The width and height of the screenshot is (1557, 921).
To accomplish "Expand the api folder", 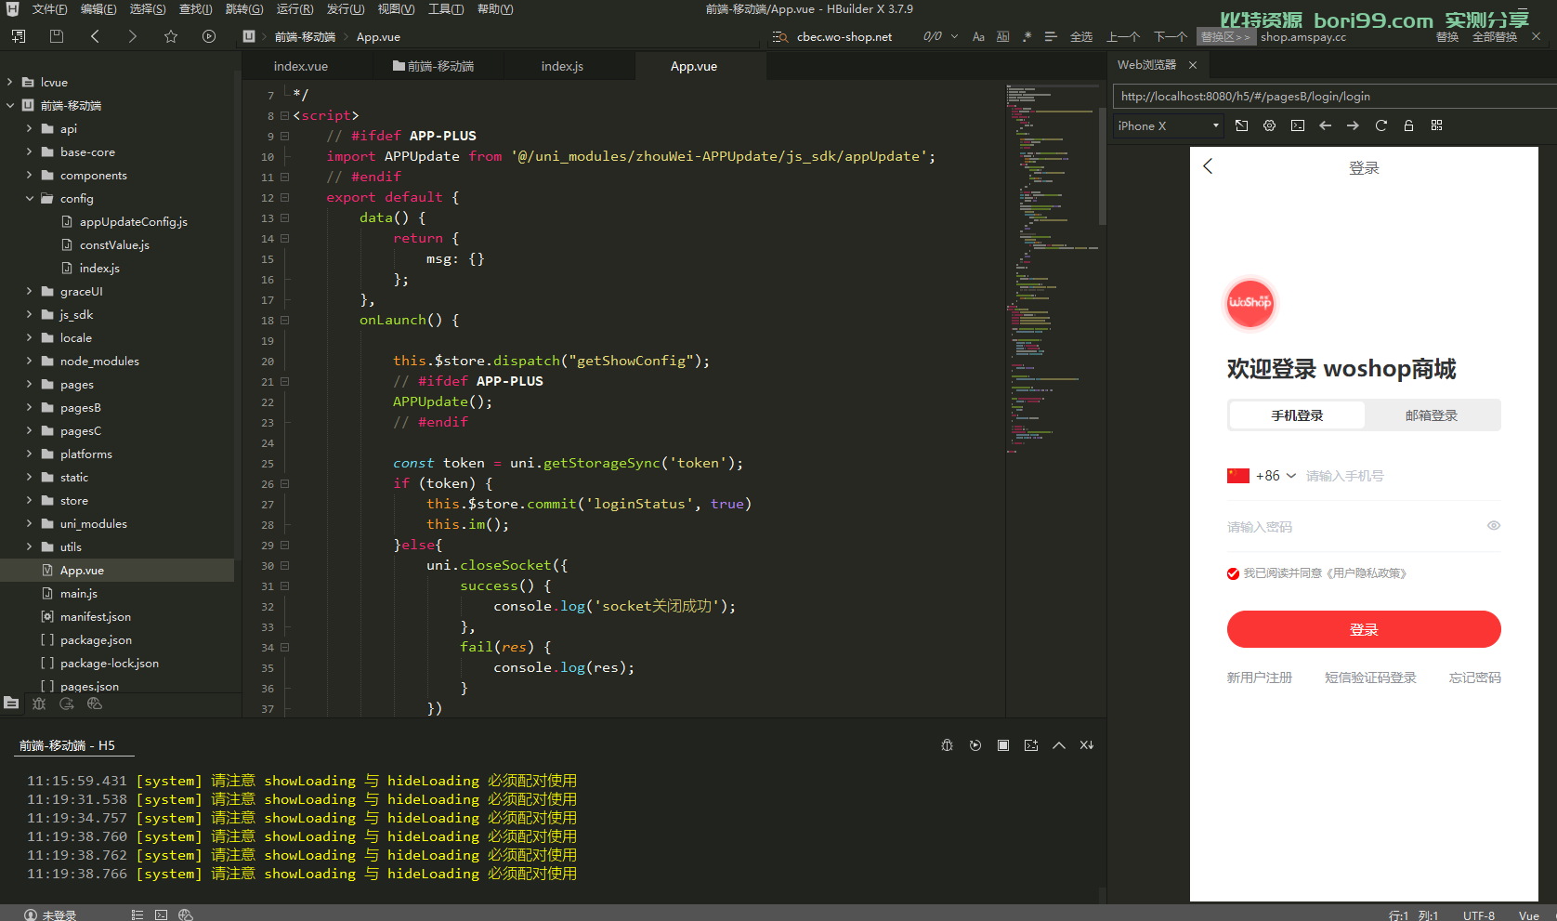I will (30, 128).
